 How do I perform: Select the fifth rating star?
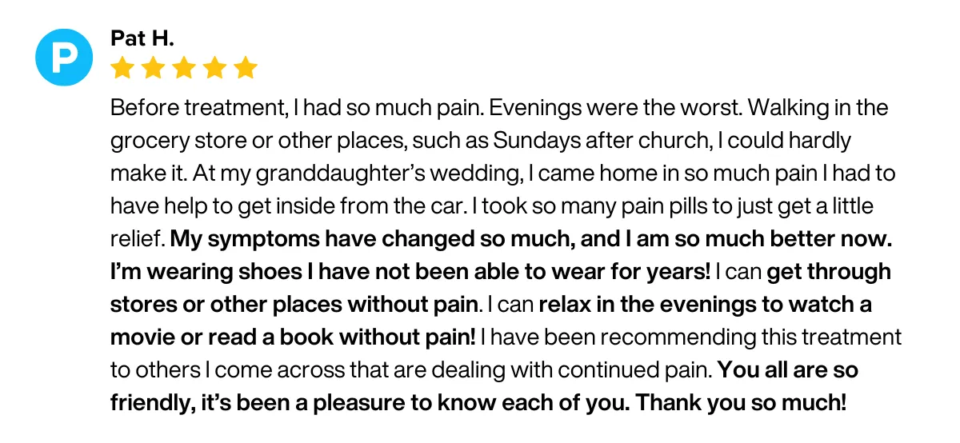tap(246, 68)
